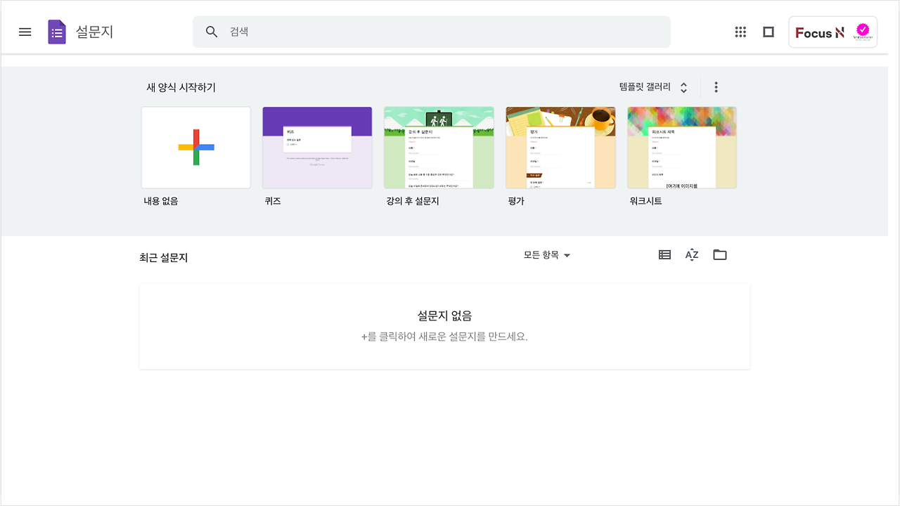Image resolution: width=900 pixels, height=506 pixels.
Task: Open the colorful 워크시트 template
Action: point(681,148)
